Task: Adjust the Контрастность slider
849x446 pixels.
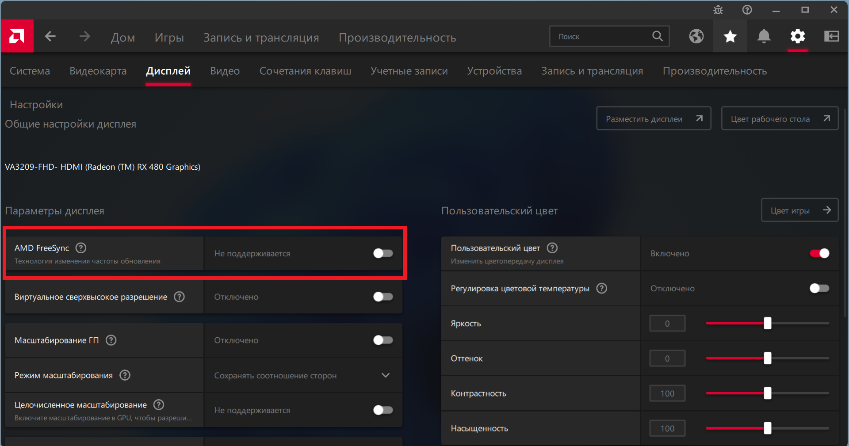Action: [x=767, y=393]
